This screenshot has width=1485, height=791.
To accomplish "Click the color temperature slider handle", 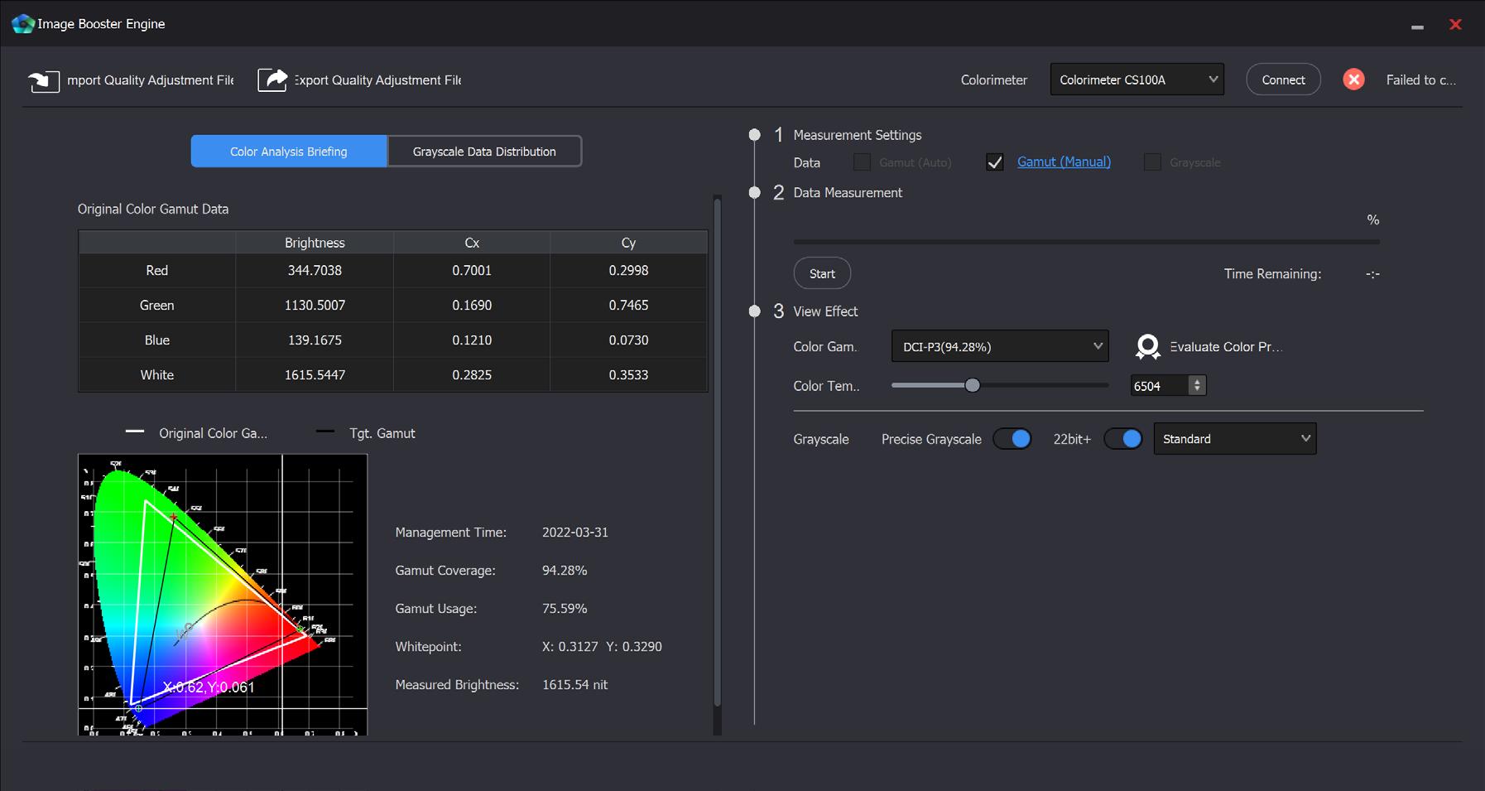I will (973, 385).
